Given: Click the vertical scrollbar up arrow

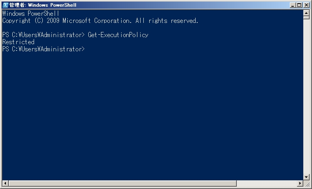Looking at the screenshot, I should [x=306, y=13].
